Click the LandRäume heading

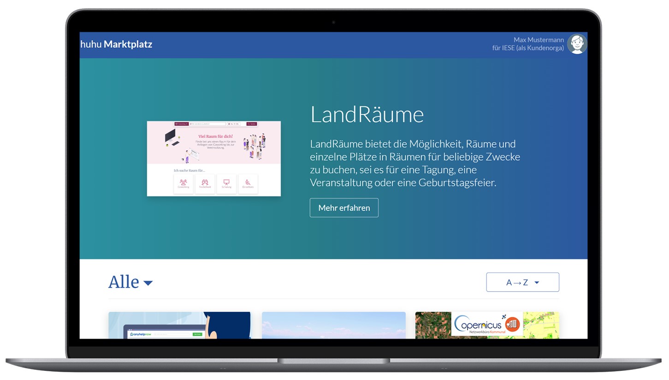click(x=367, y=115)
